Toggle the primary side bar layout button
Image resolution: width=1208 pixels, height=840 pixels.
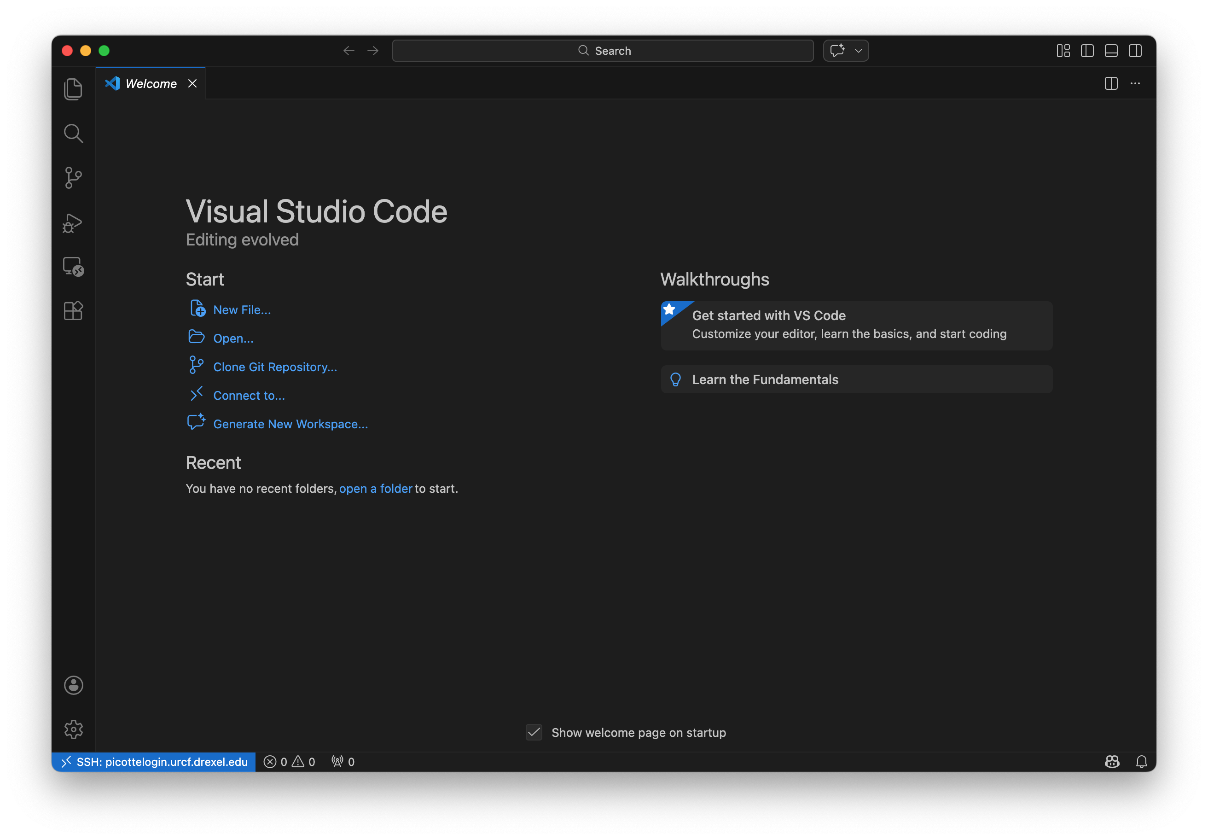(1087, 51)
